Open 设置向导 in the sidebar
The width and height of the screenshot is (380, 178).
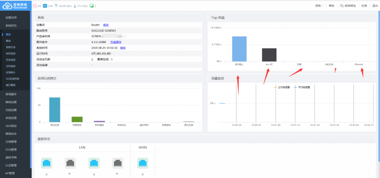[x=11, y=18]
